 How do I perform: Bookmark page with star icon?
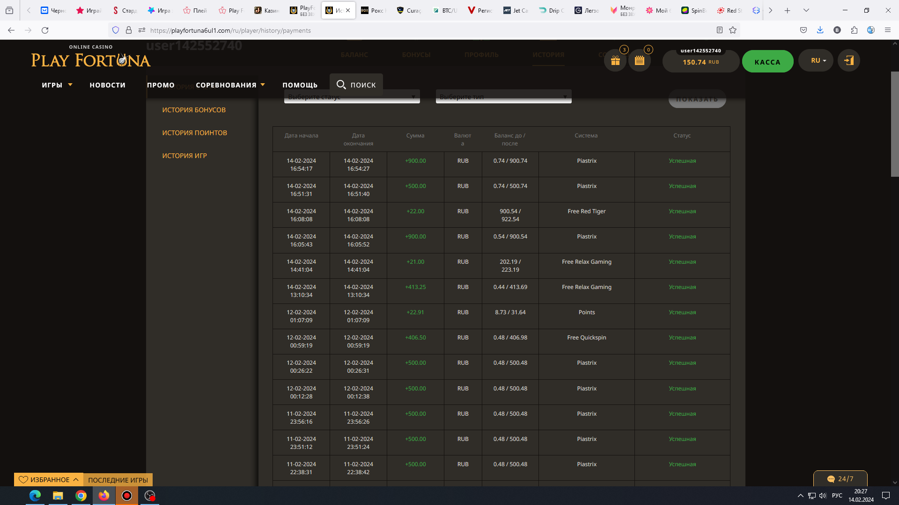[x=733, y=30]
